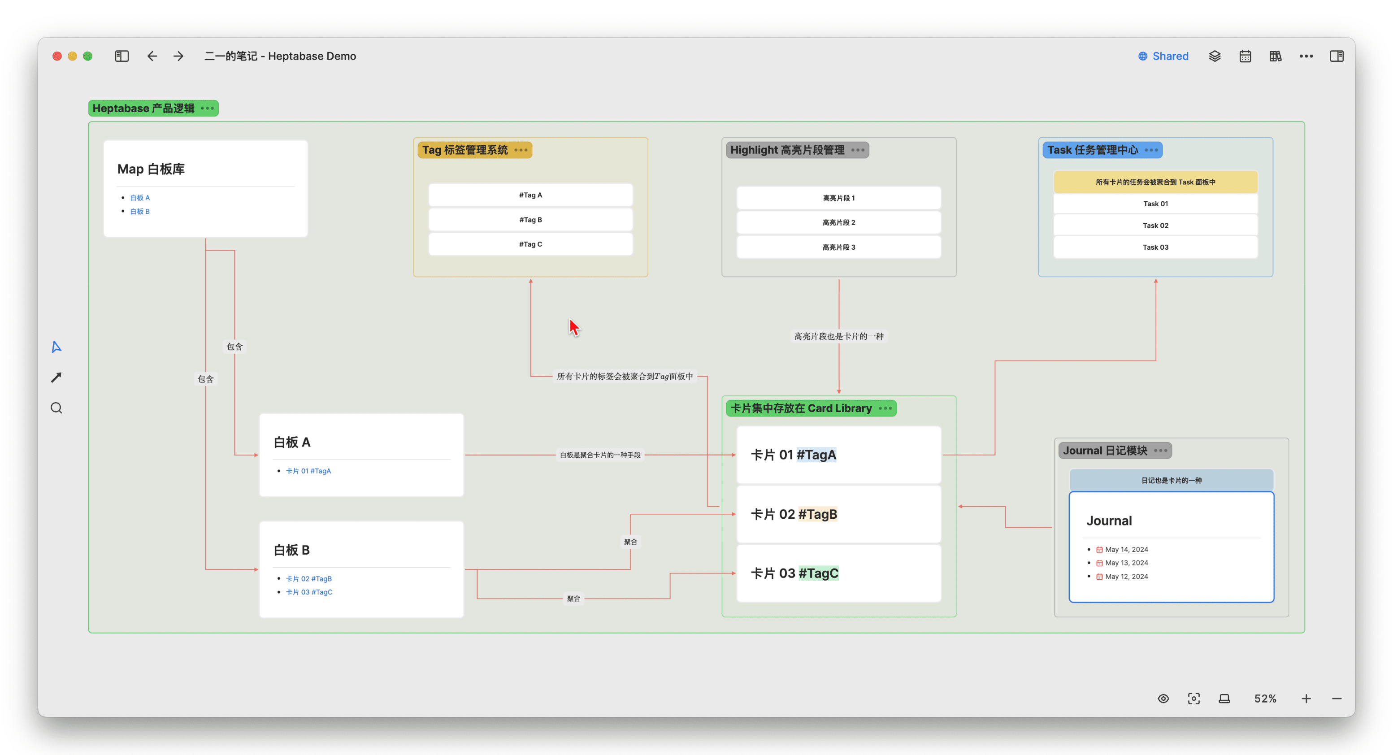
Task: Toggle the left sidebar panel icon
Action: click(122, 56)
